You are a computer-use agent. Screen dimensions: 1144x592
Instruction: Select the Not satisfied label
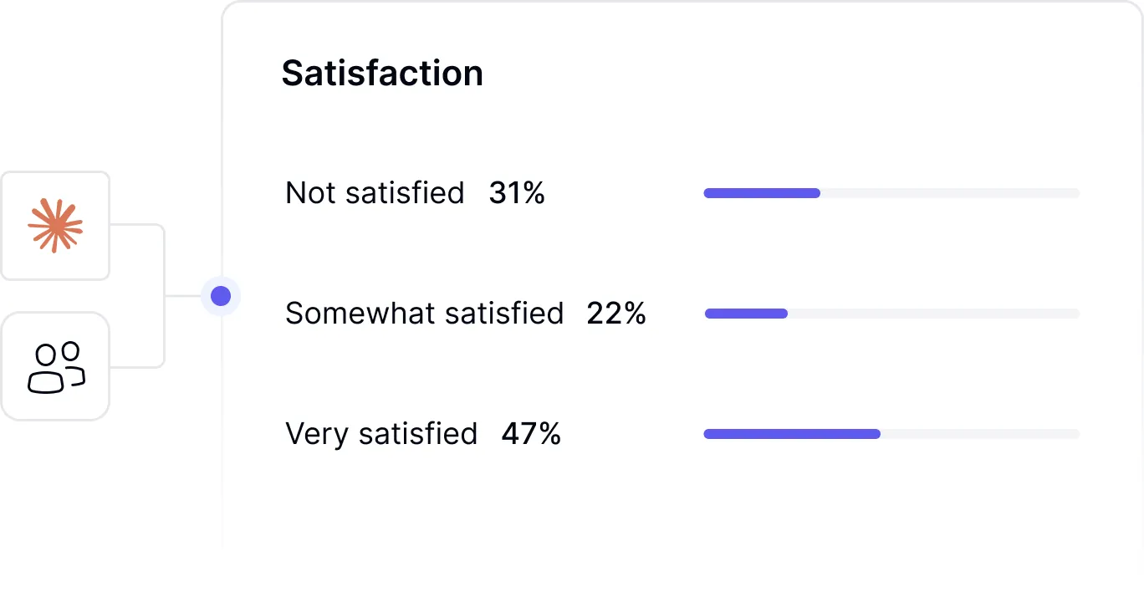(x=375, y=193)
